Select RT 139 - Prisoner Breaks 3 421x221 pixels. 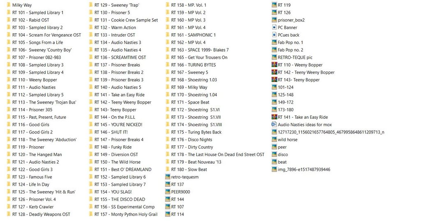pos(119,80)
